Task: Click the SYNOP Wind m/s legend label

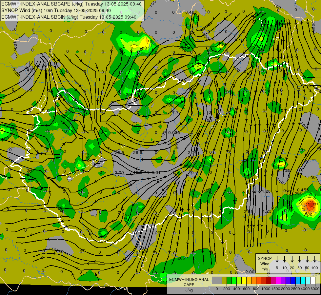Action: (265, 264)
